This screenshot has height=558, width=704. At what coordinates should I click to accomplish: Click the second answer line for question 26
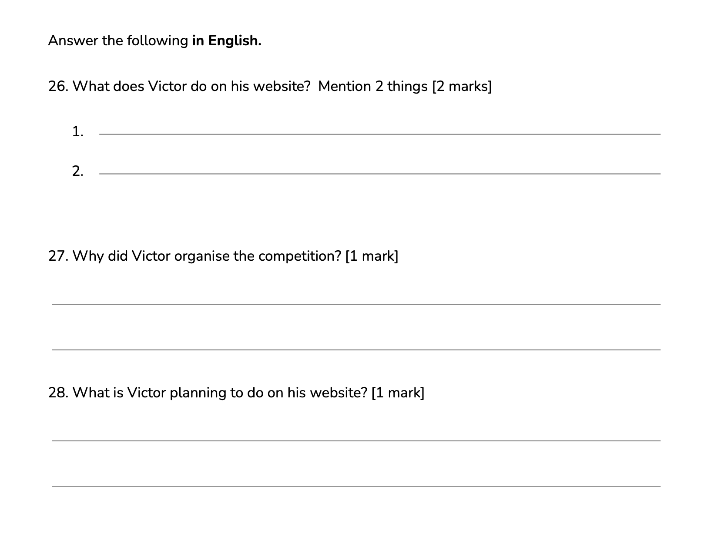point(379,173)
